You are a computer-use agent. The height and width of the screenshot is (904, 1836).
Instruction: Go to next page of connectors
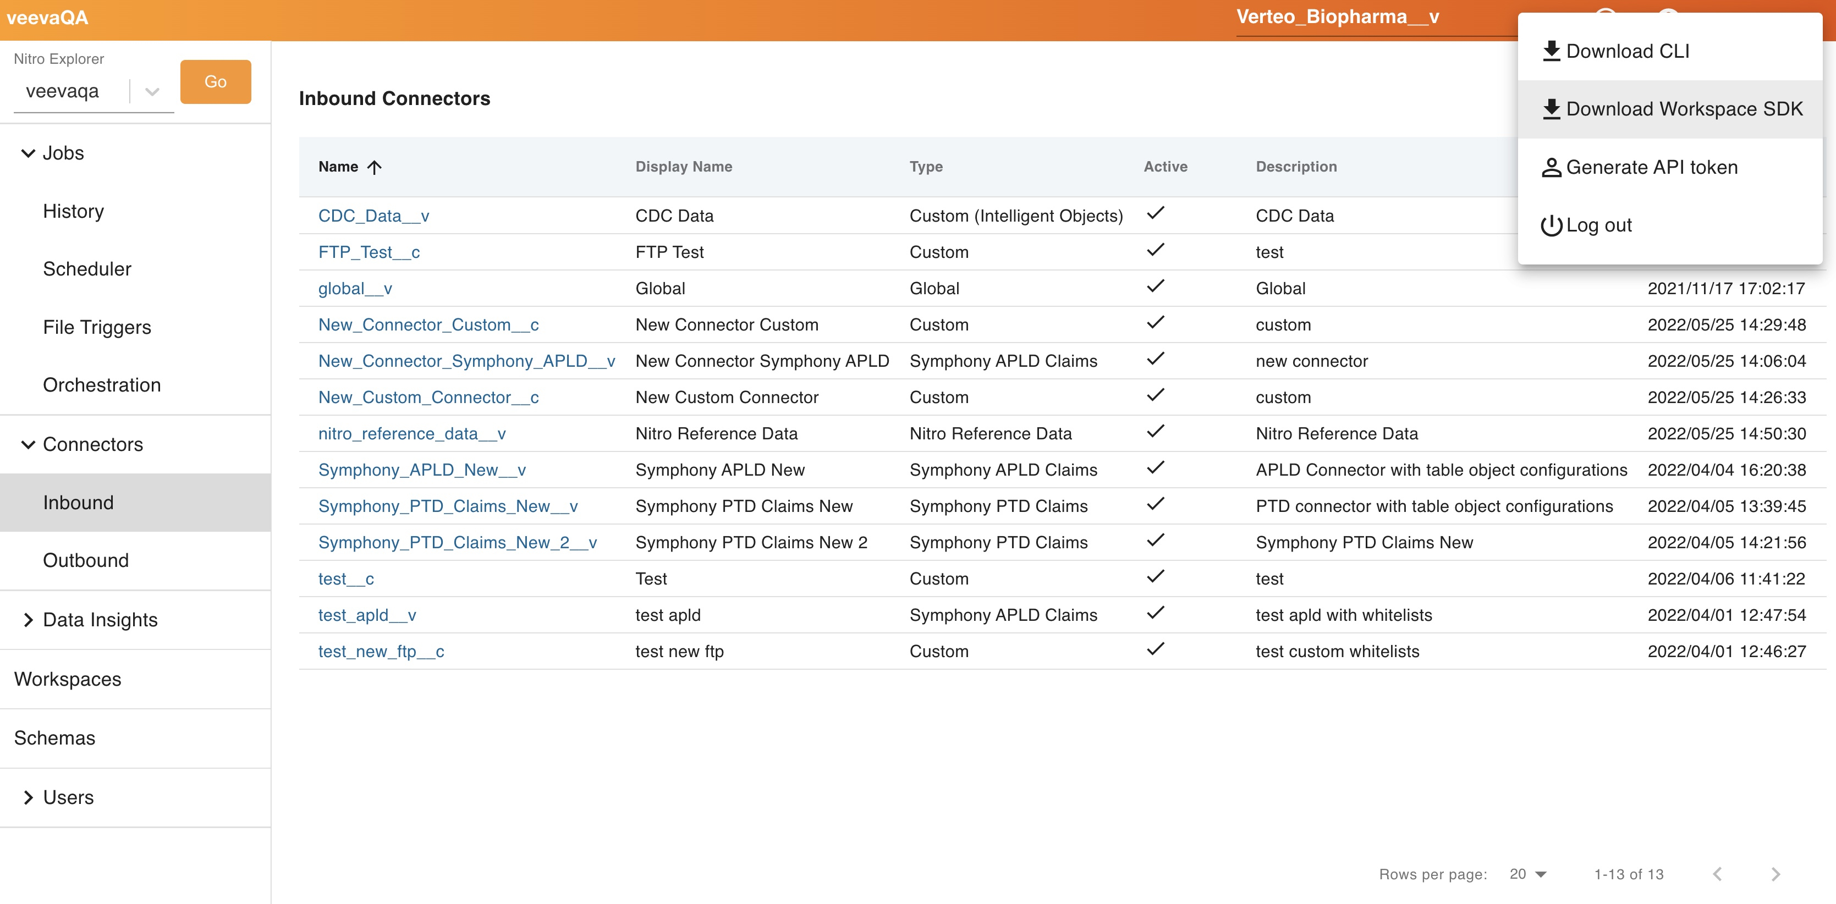tap(1775, 874)
